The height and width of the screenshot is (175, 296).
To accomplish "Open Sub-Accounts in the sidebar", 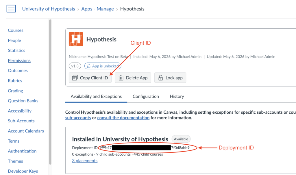I will click(21, 121).
